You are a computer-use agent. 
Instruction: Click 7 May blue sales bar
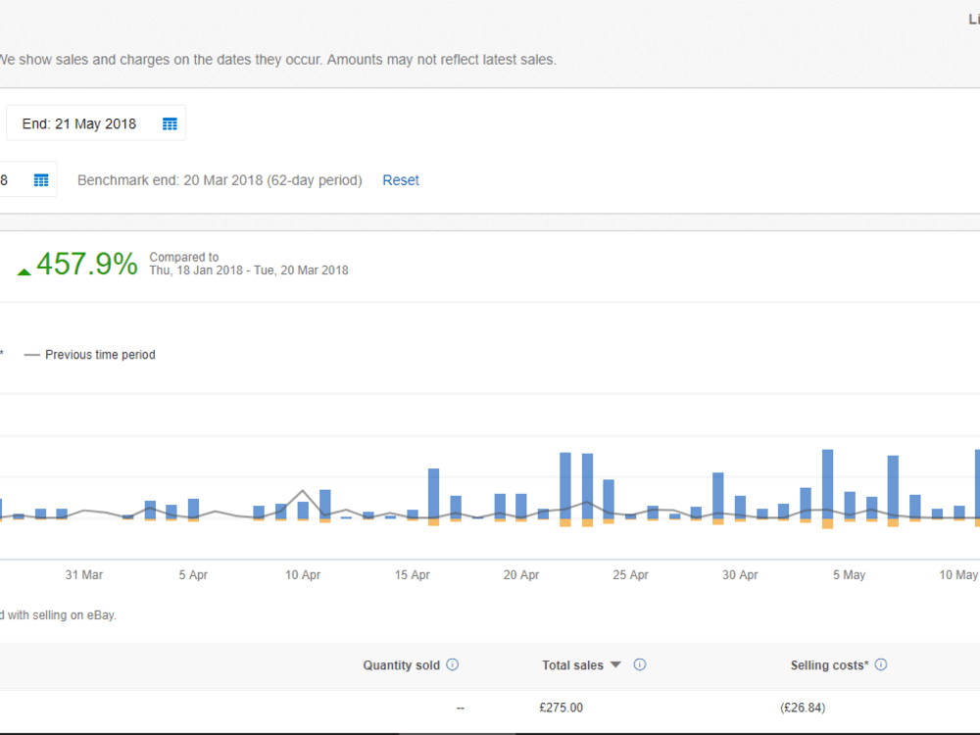(x=893, y=487)
